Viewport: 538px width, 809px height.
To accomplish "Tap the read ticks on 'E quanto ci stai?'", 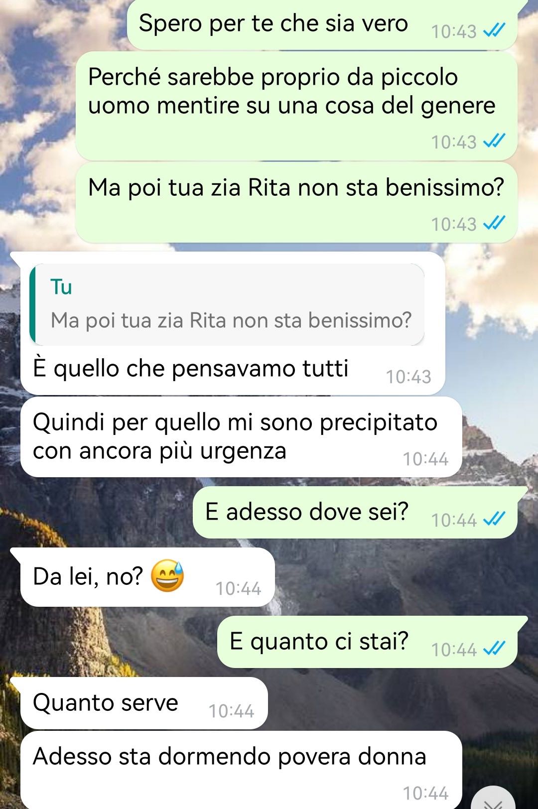I will 494,649.
